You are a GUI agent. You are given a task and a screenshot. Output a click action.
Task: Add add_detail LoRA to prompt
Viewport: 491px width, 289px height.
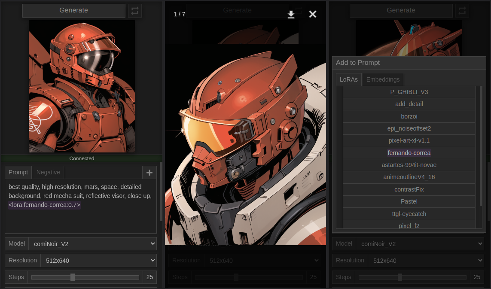[409, 104]
